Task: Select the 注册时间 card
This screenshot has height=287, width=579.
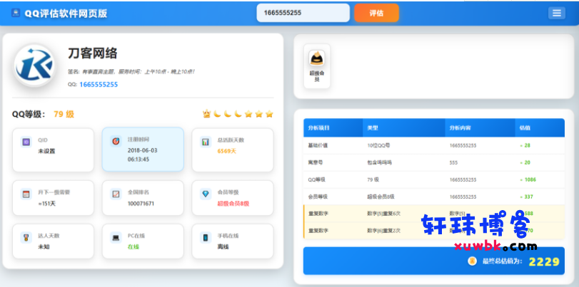Action: pos(143,150)
